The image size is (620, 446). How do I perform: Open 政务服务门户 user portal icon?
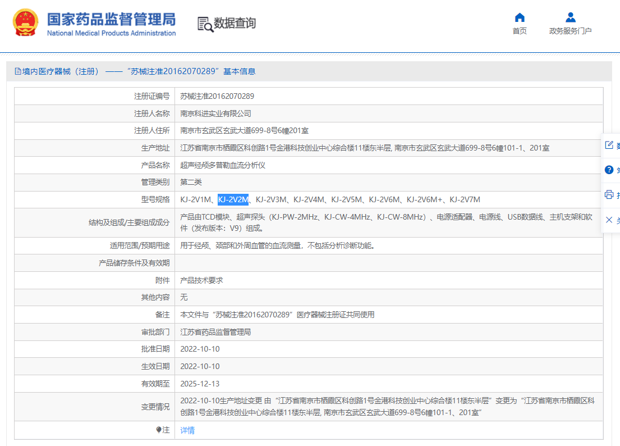pos(570,17)
